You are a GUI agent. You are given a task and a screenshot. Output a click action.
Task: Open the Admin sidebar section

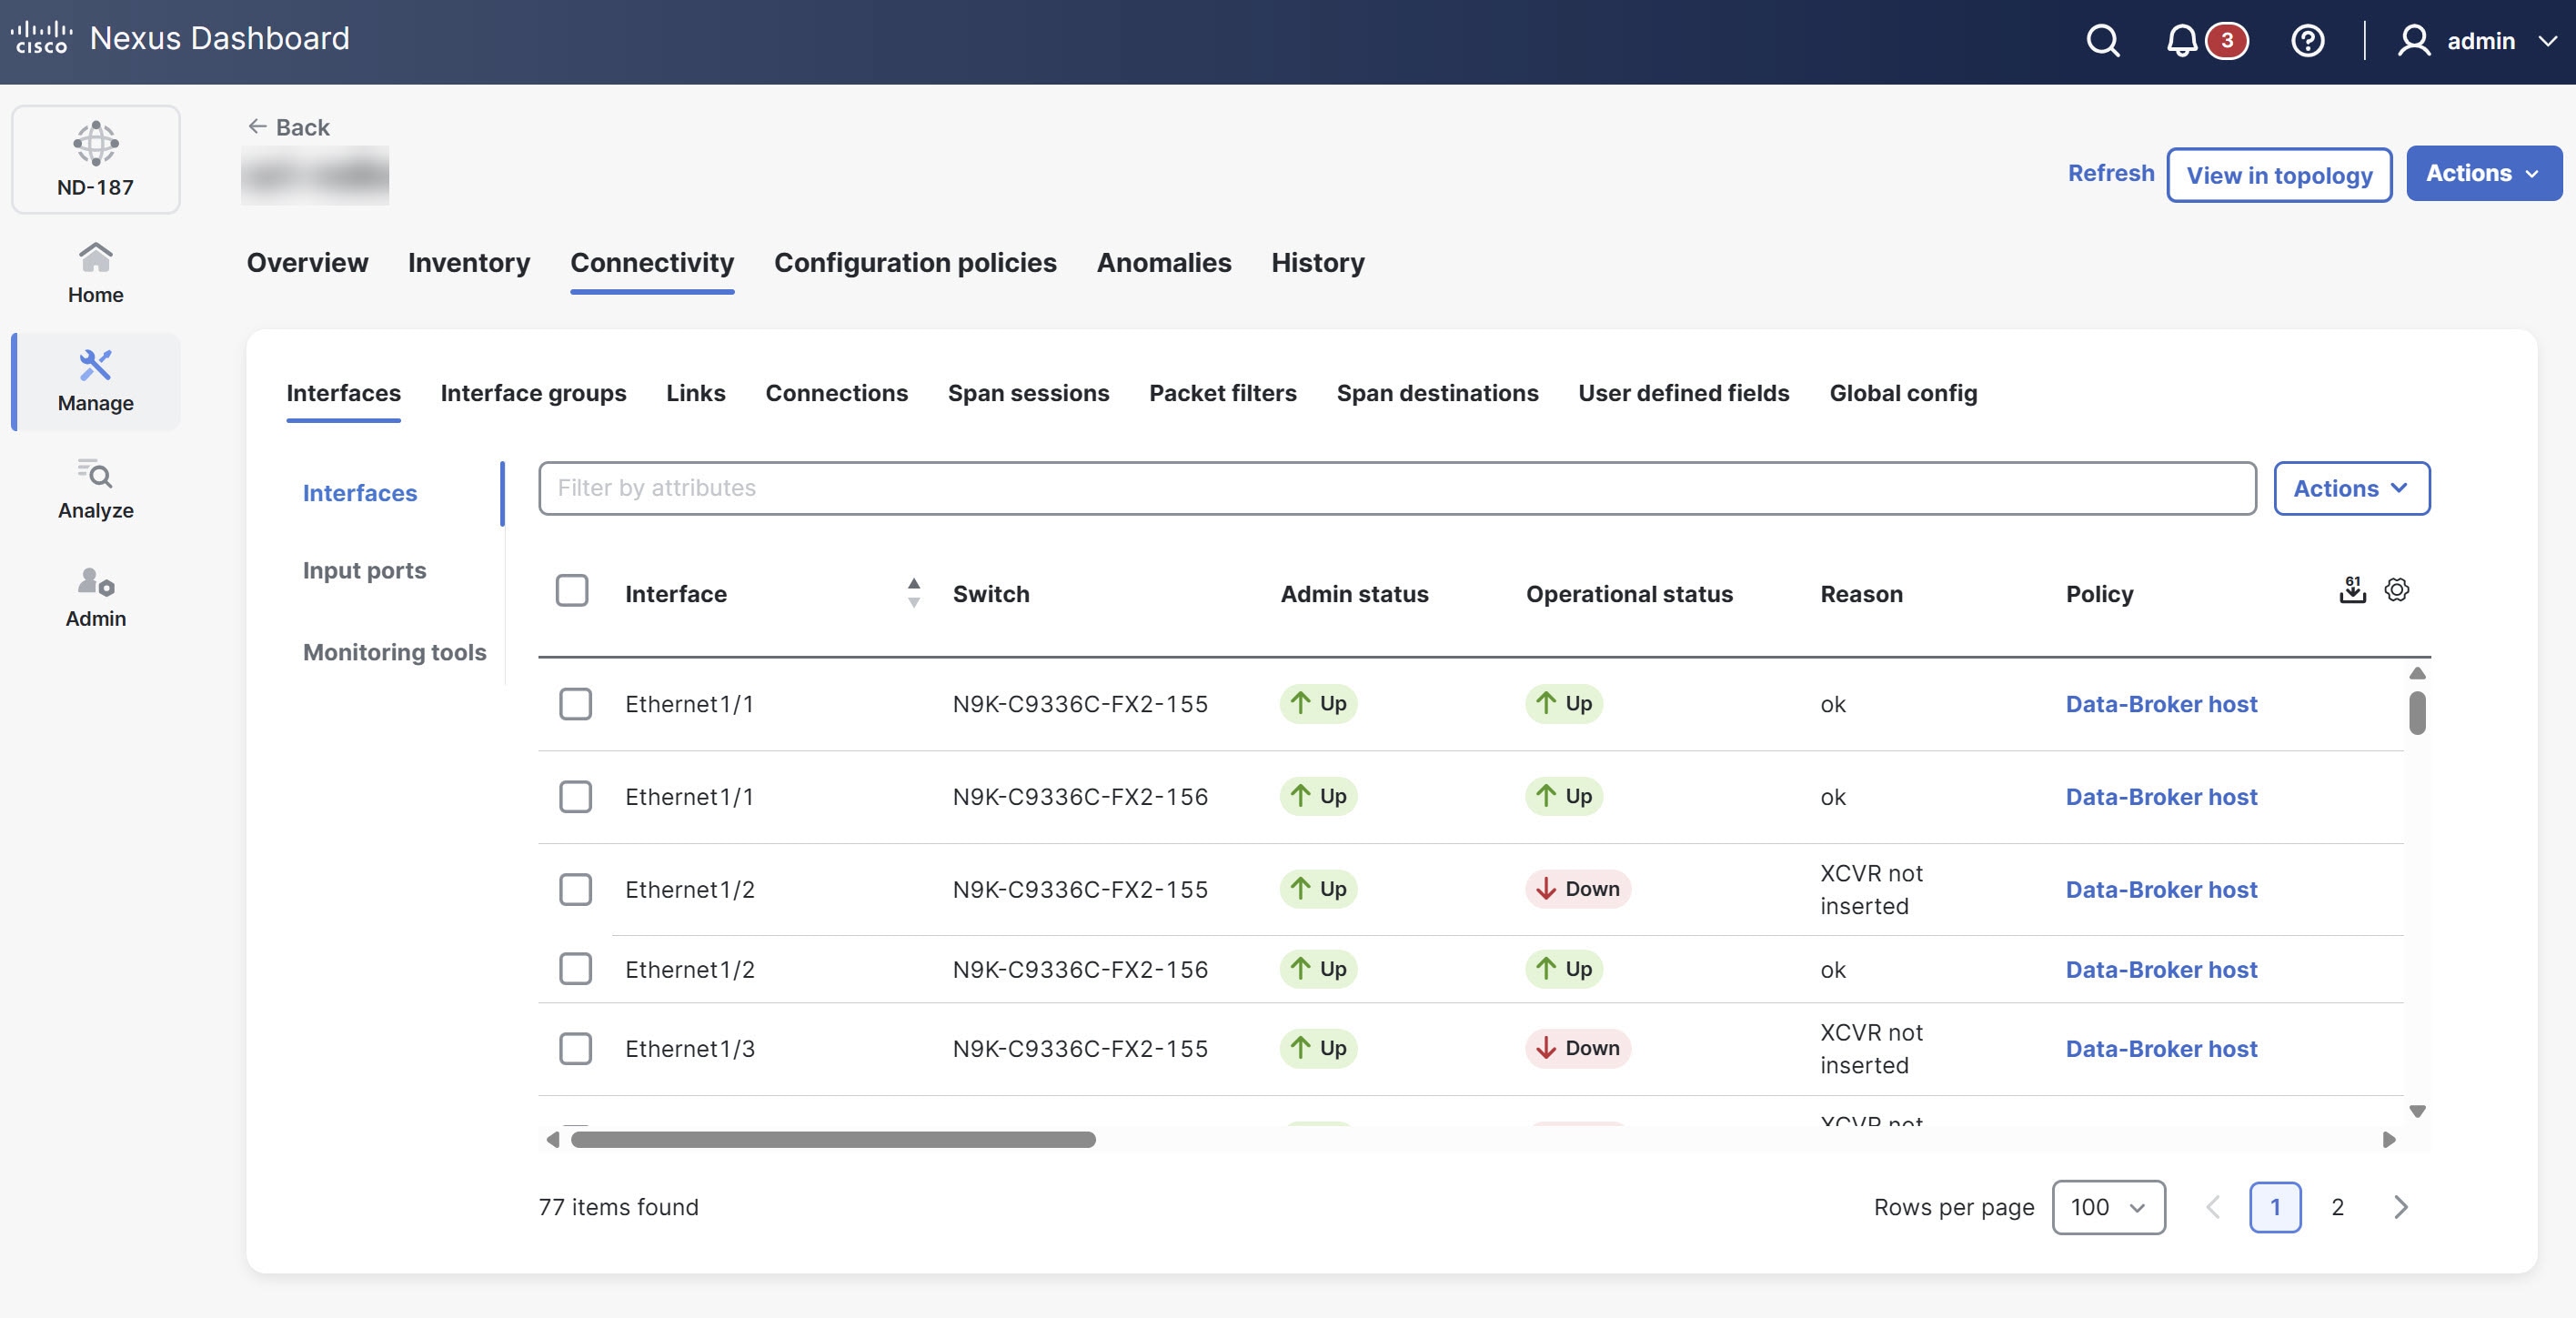[95, 596]
